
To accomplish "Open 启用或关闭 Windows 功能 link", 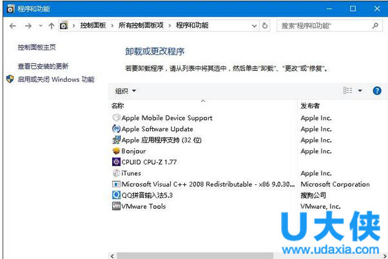I will coord(55,79).
